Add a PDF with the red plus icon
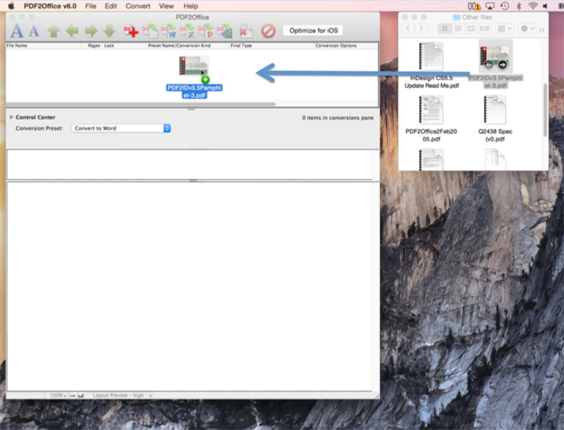564x430 pixels. (131, 31)
